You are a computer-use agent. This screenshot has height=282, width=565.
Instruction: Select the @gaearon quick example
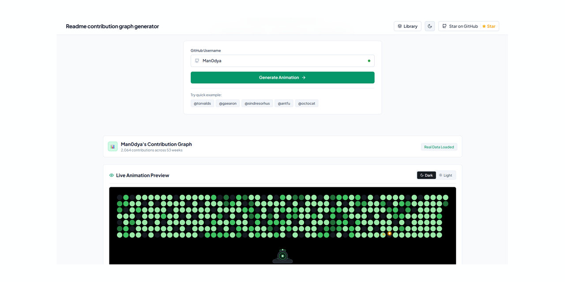pos(228,104)
